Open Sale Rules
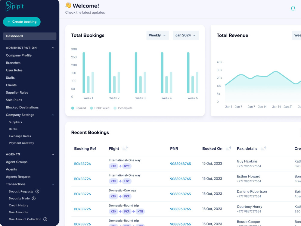301x226 pixels. pos(14,100)
